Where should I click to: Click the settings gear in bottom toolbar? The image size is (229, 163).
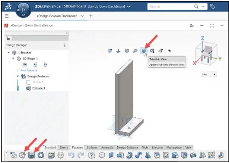coord(61,156)
